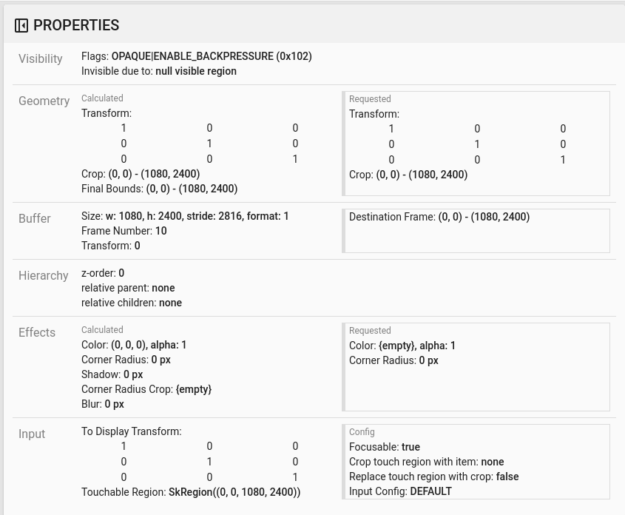This screenshot has width=625, height=515.
Task: Select the Geometry section label
Action: 44,101
